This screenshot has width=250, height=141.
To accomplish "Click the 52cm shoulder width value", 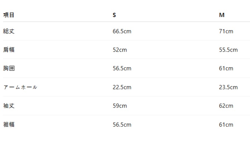I will click(120, 50).
